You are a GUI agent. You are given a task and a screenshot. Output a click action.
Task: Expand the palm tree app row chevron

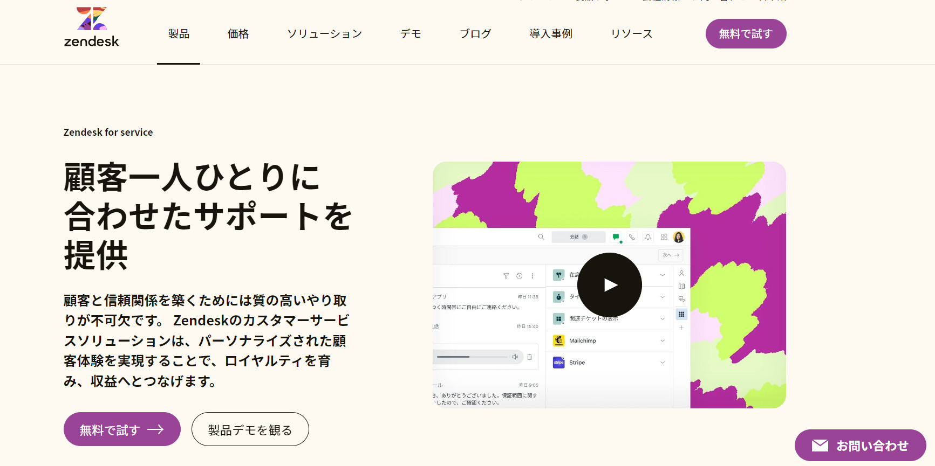[x=663, y=275]
